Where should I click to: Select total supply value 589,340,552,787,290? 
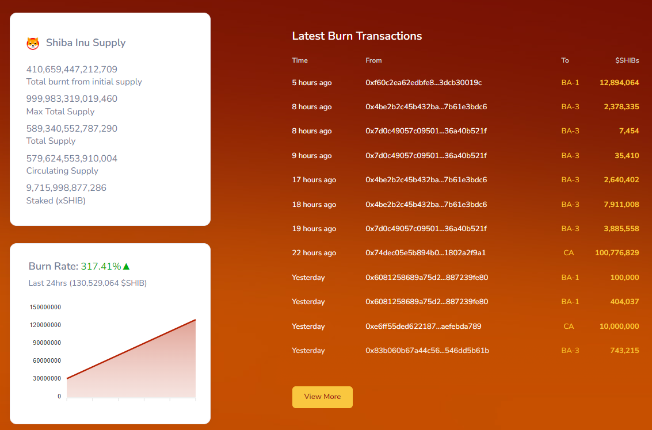coord(71,129)
